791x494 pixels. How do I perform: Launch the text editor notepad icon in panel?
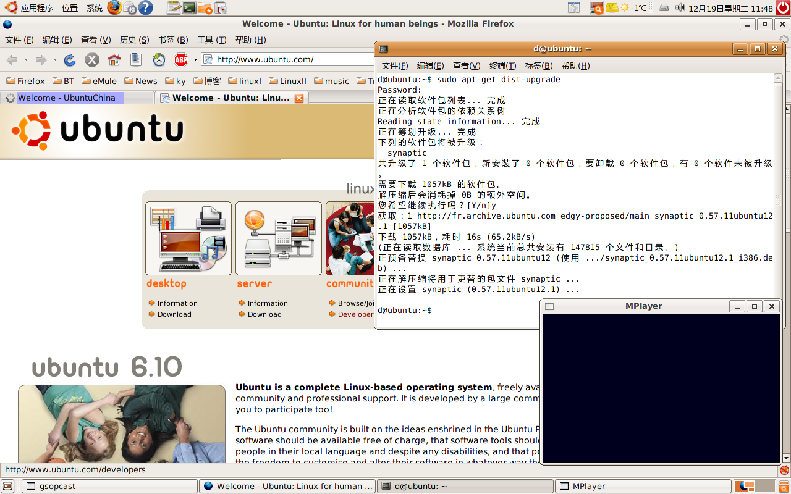pos(174,8)
